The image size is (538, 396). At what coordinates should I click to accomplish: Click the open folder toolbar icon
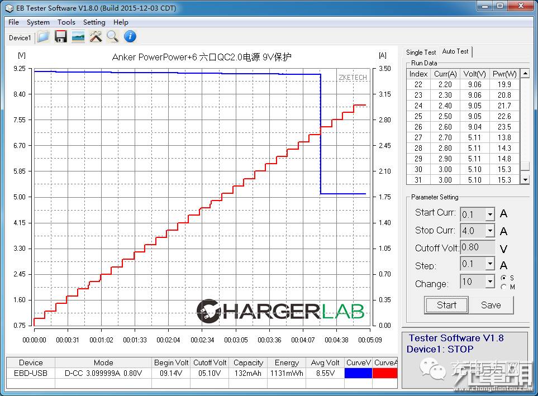point(43,36)
